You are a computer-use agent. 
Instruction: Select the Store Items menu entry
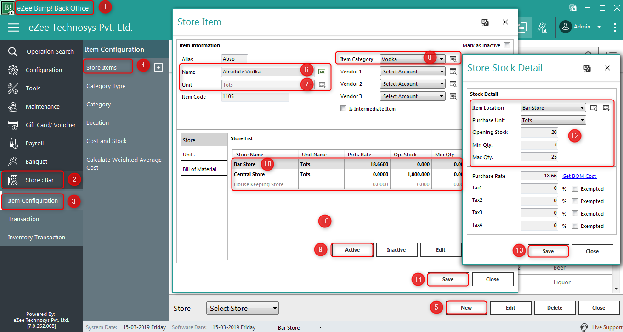(x=102, y=67)
